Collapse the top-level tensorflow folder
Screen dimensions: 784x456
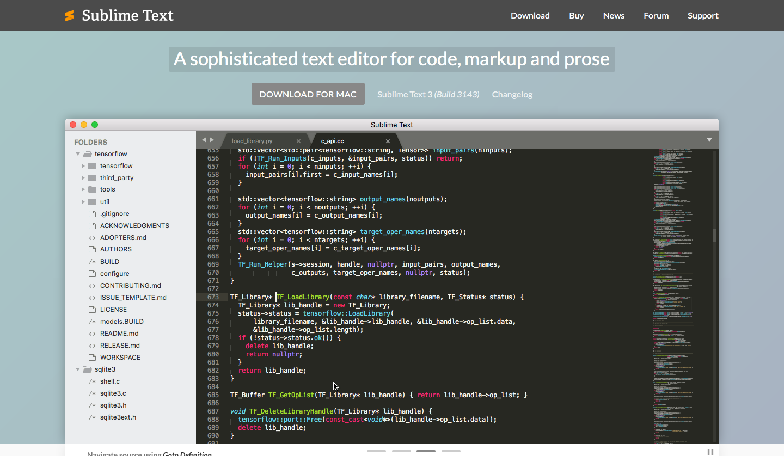(x=78, y=154)
